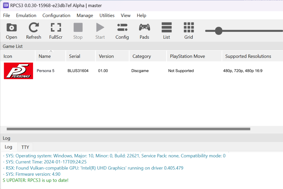Open the Config settings icon
Viewport: 283px width, 189px height.
click(122, 31)
